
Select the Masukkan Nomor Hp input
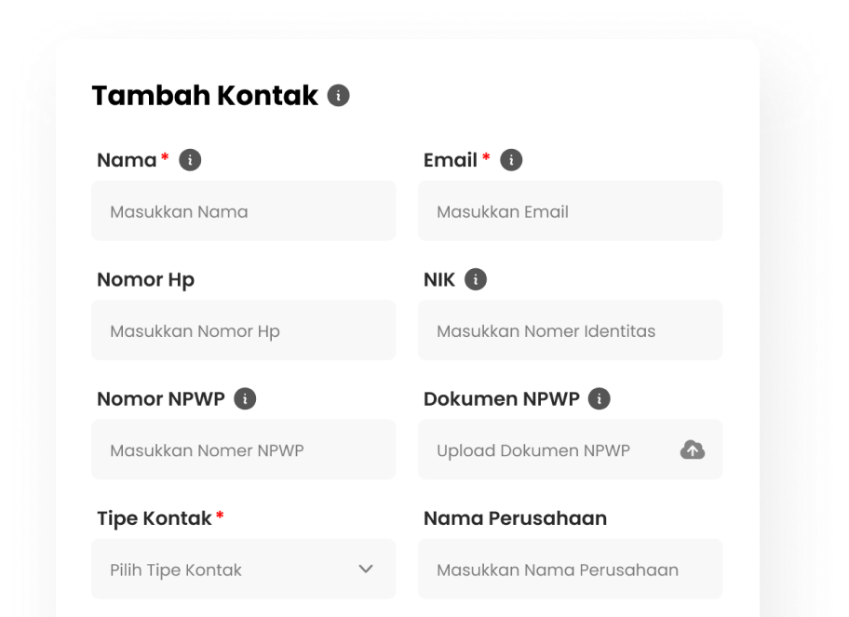(244, 330)
